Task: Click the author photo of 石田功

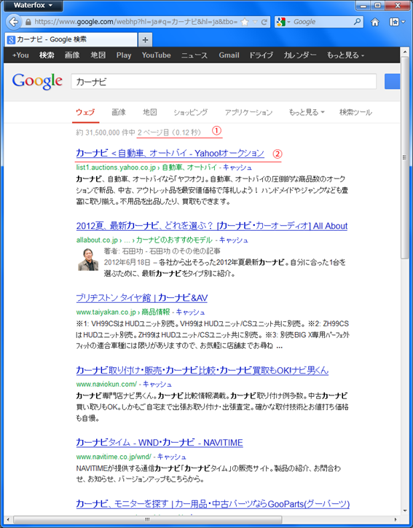Action: [x=88, y=259]
